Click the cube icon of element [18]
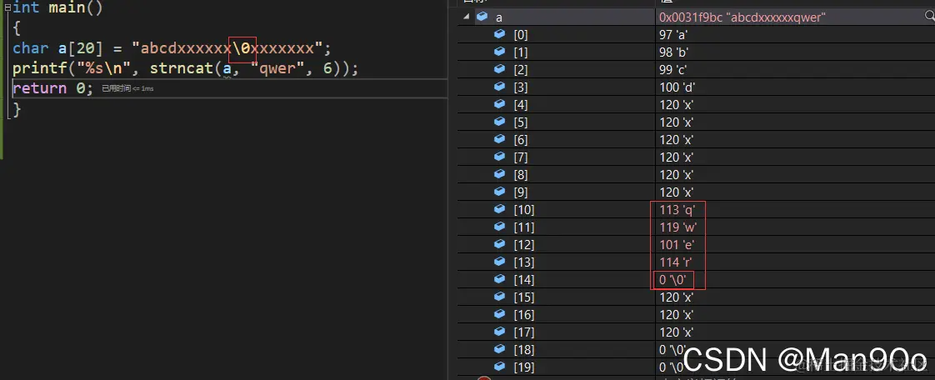The width and height of the screenshot is (935, 380). 500,349
